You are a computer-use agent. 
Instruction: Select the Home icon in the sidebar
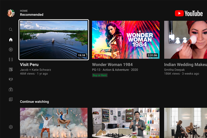[x=11, y=39]
